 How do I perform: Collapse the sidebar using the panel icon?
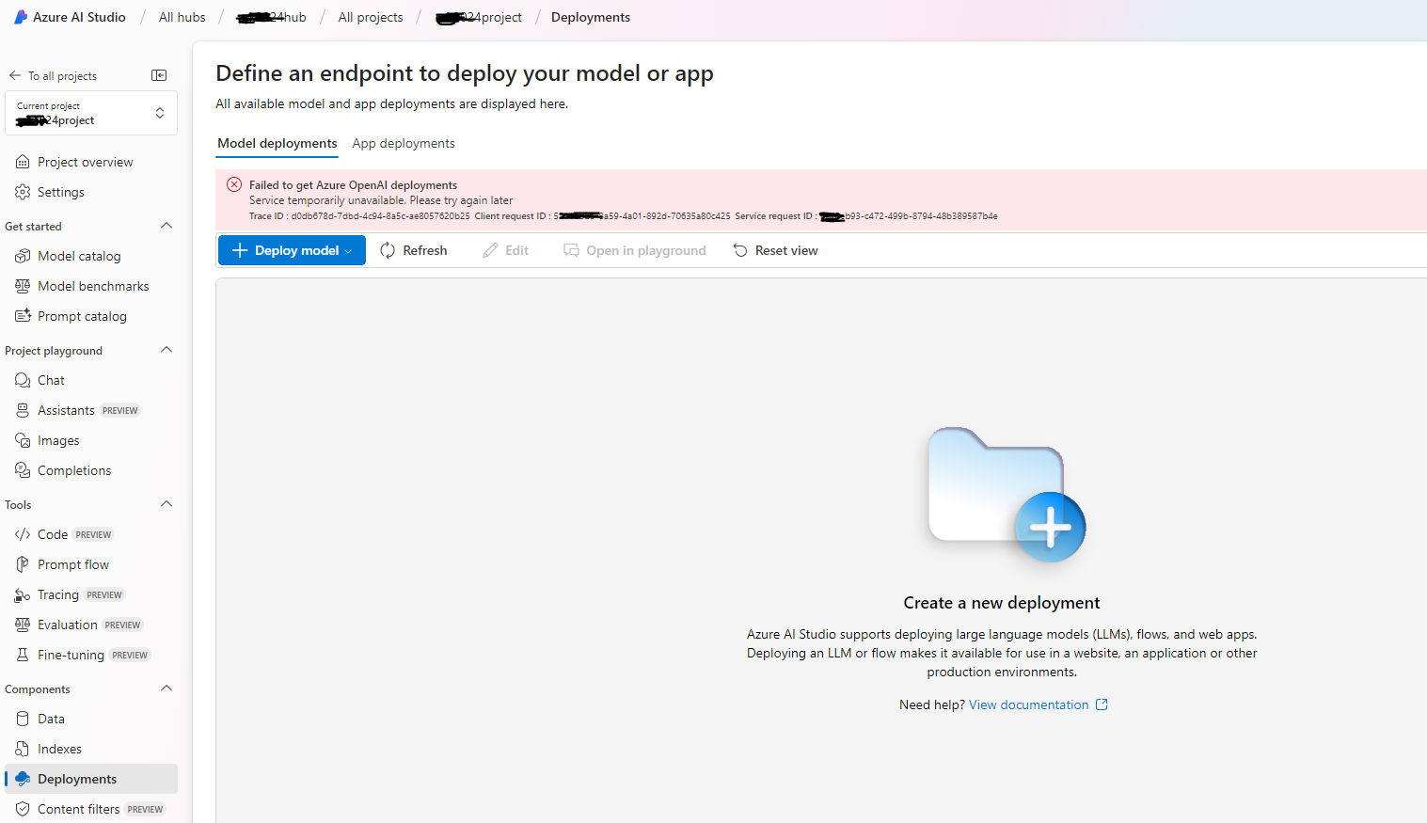pos(159,75)
